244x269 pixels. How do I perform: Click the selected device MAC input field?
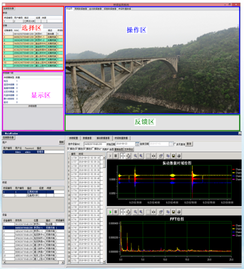[x=95, y=144]
